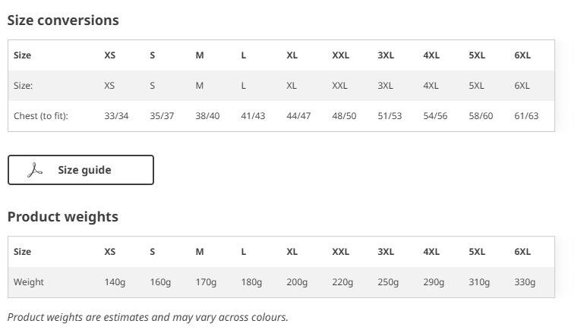587x333 pixels.
Task: Click the 250g weight value
Action: [388, 282]
